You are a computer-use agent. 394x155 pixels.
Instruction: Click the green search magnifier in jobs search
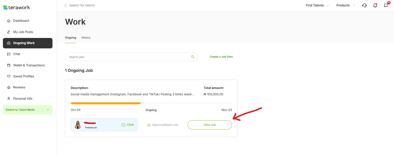tap(193, 57)
